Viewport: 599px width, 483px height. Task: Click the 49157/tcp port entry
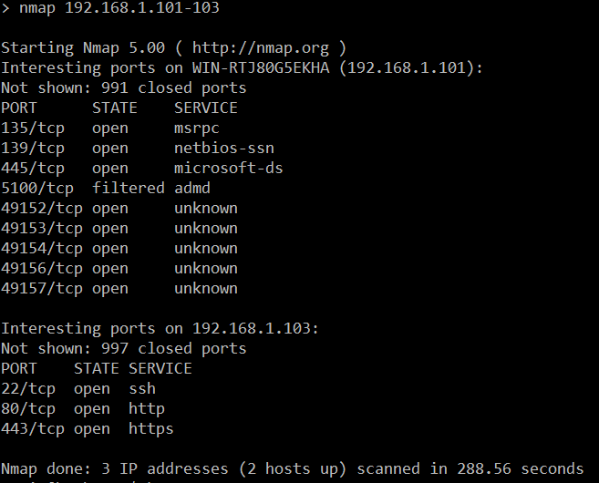42,288
